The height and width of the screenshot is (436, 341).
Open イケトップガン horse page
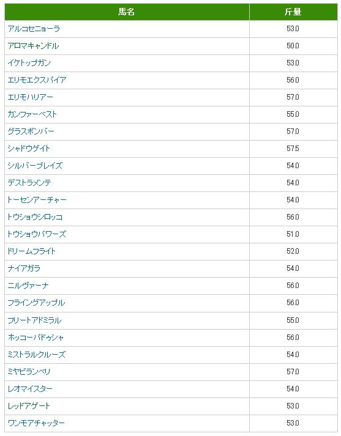[x=29, y=63]
